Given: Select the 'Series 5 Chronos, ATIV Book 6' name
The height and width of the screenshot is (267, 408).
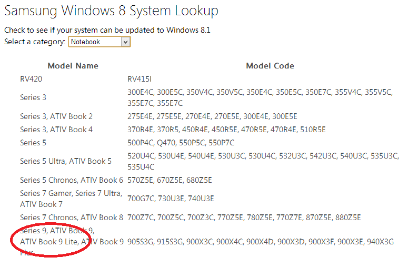Looking at the screenshot, I should pos(72,180).
